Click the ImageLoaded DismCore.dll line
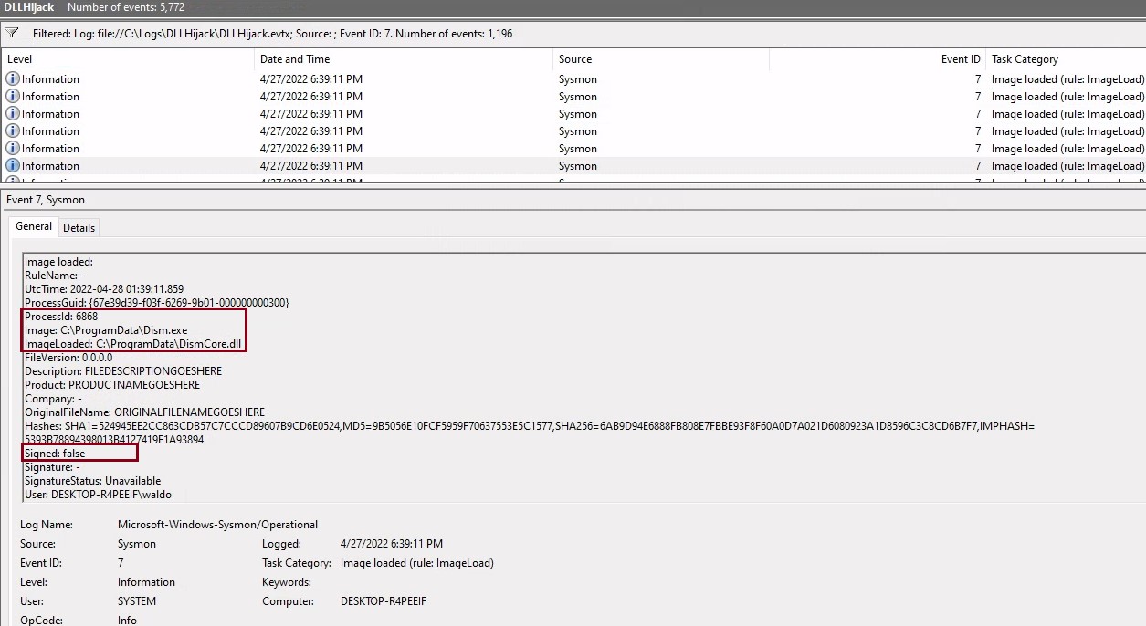Screen dimensions: 1146x626 click(x=133, y=344)
